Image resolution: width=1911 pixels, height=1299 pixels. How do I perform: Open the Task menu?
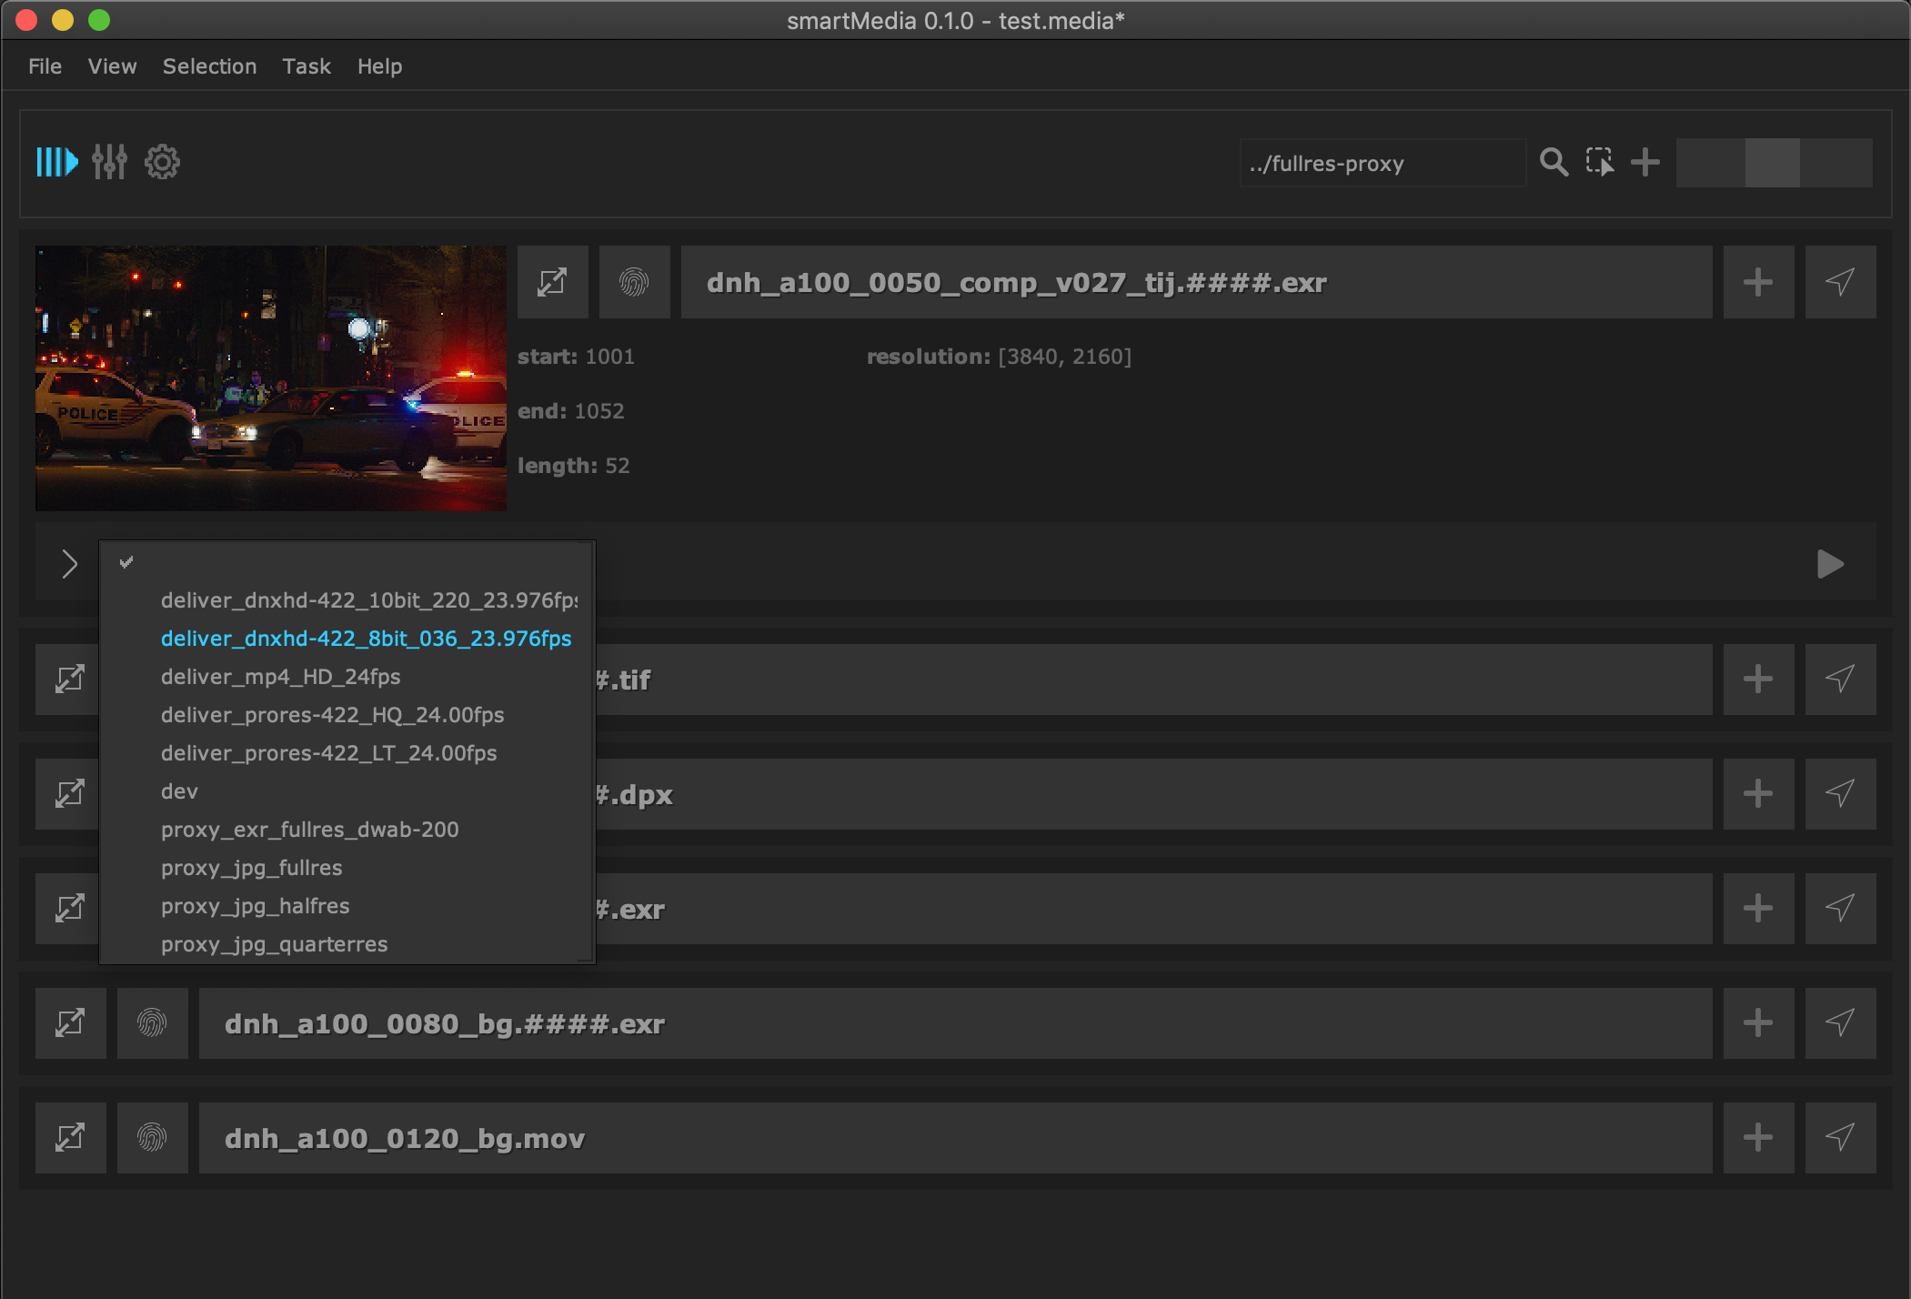[306, 66]
